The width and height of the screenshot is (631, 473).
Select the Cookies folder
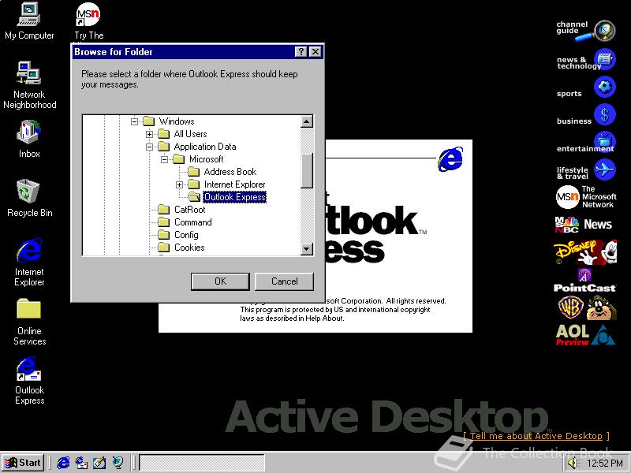(189, 248)
